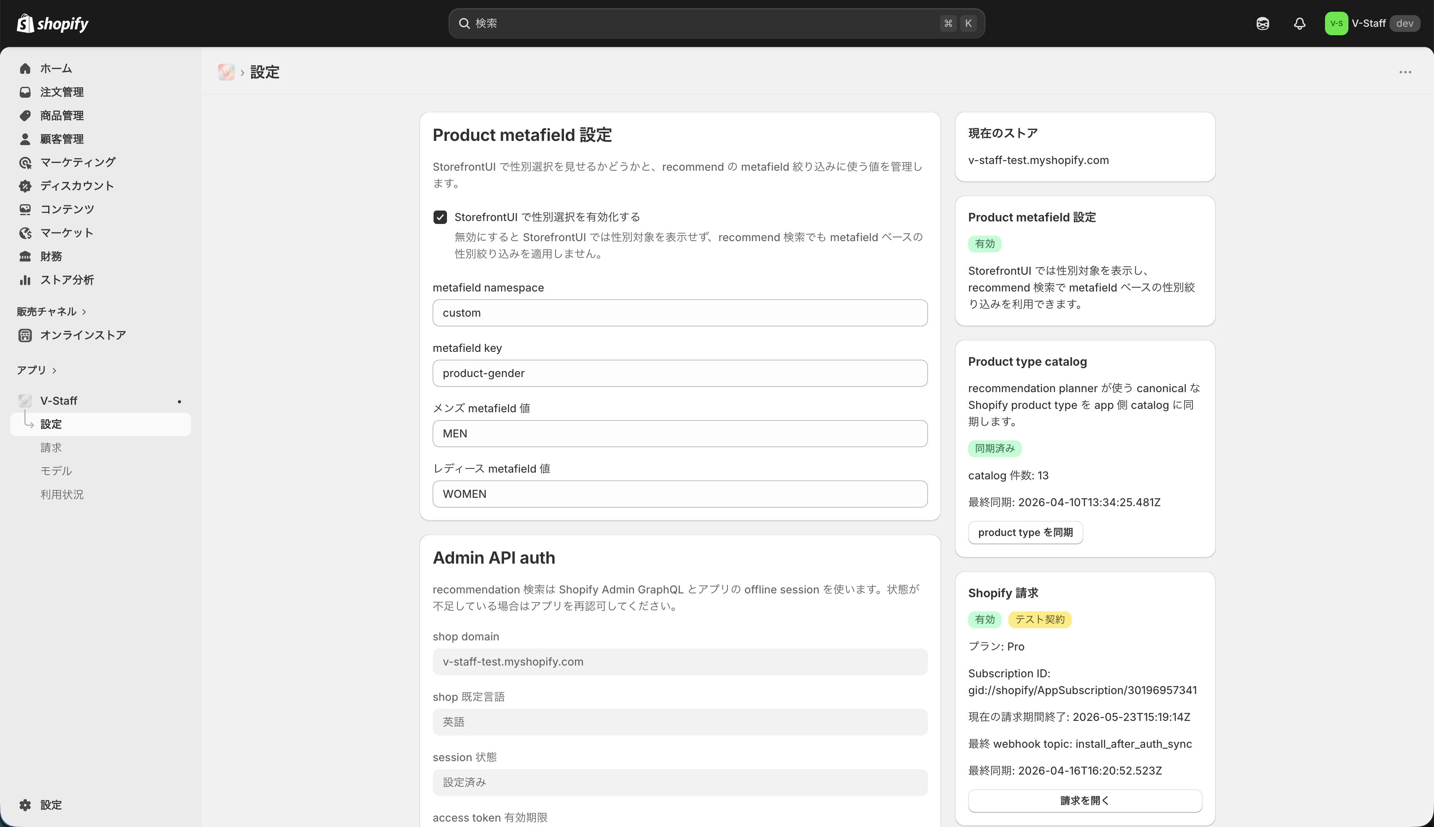
Task: Focus the 検索 search field
Action: coord(716,23)
